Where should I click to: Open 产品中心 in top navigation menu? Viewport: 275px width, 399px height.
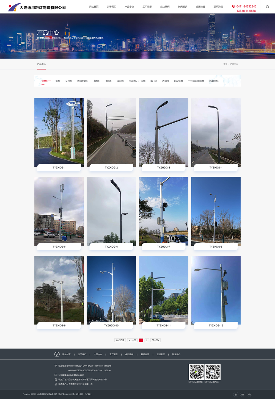[129, 7]
